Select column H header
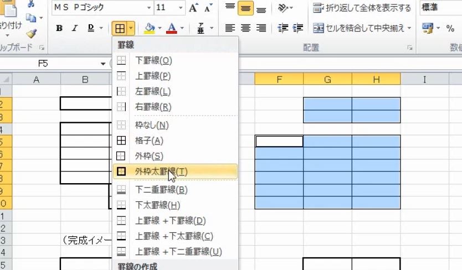The height and width of the screenshot is (270, 462). tap(376, 79)
